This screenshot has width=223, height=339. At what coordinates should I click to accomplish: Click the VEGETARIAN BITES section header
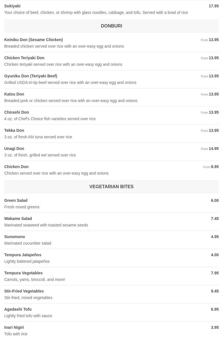pyautogui.click(x=111, y=187)
